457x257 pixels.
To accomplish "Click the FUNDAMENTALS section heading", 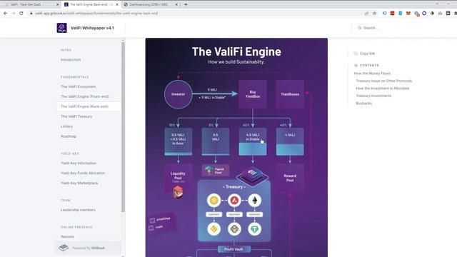I will point(74,77).
